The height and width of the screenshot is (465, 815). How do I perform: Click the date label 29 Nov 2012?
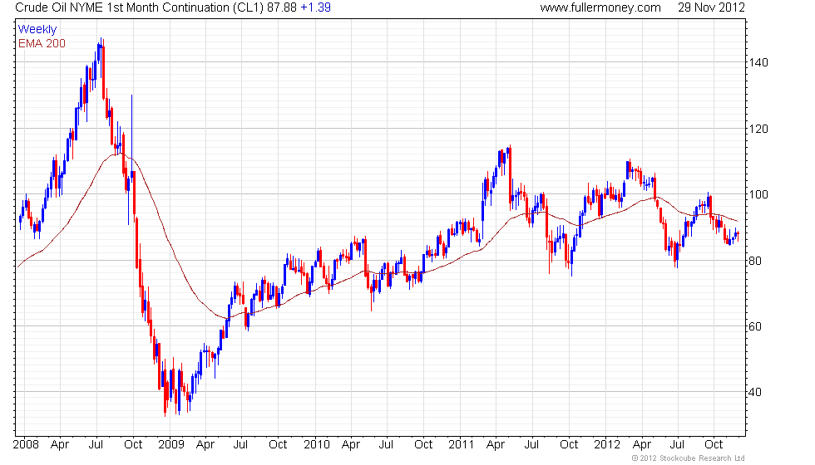[711, 7]
